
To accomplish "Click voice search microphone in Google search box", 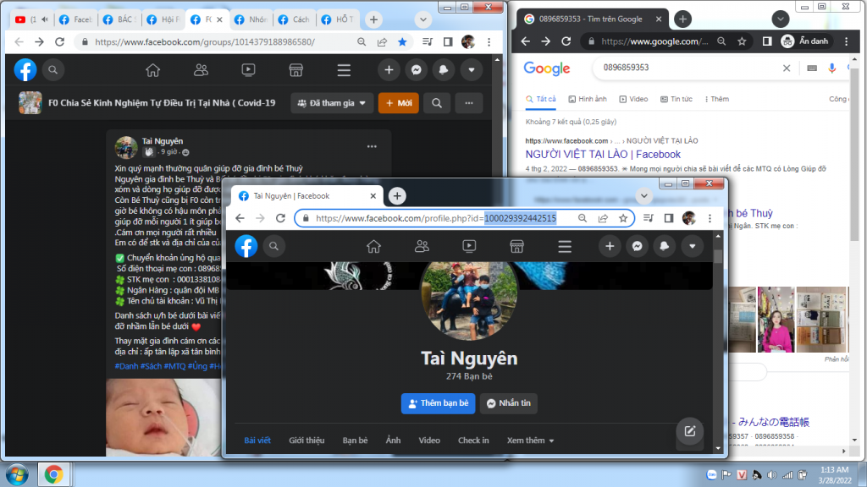I will (832, 68).
